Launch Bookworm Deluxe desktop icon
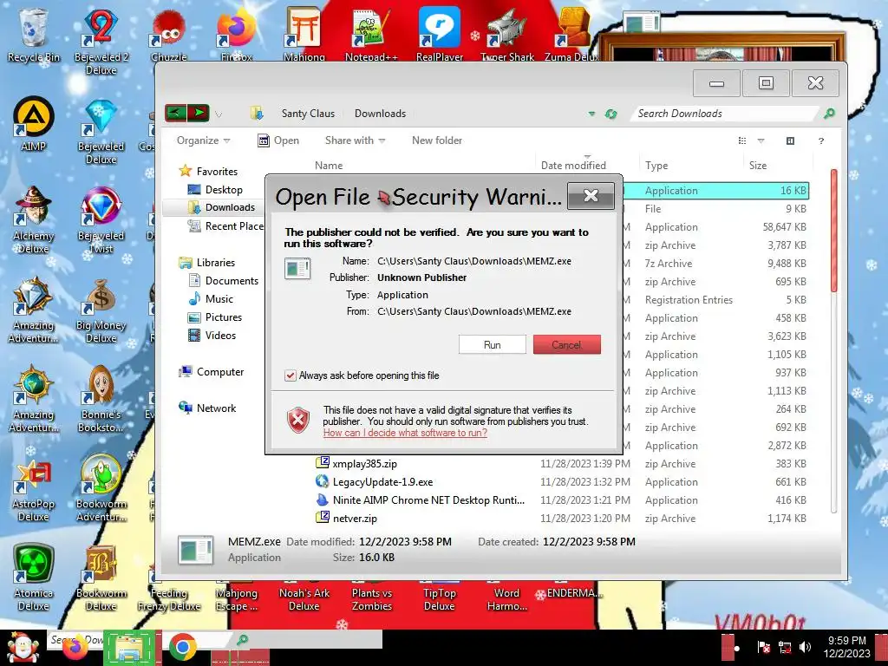The width and height of the screenshot is (888, 666). 101,578
